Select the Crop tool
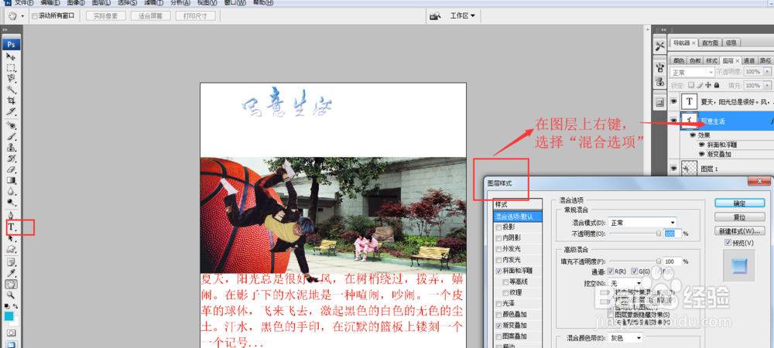The width and height of the screenshot is (774, 348). pyautogui.click(x=11, y=100)
